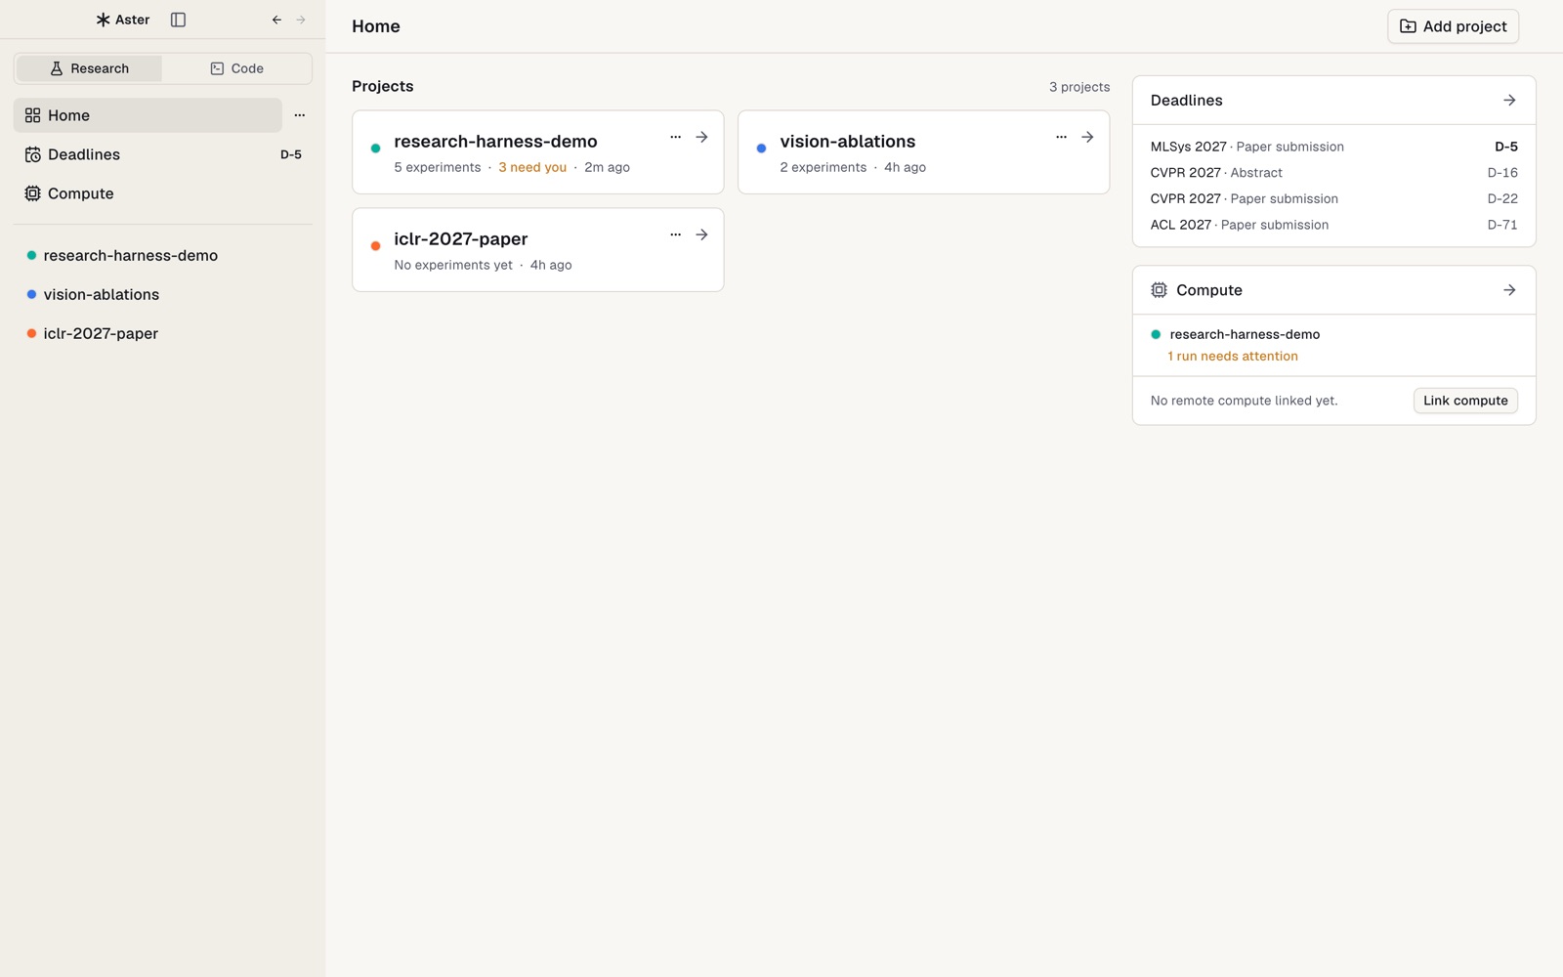
Task: Select the MLSys 2027 Paper submission deadline
Action: [x=1333, y=147]
